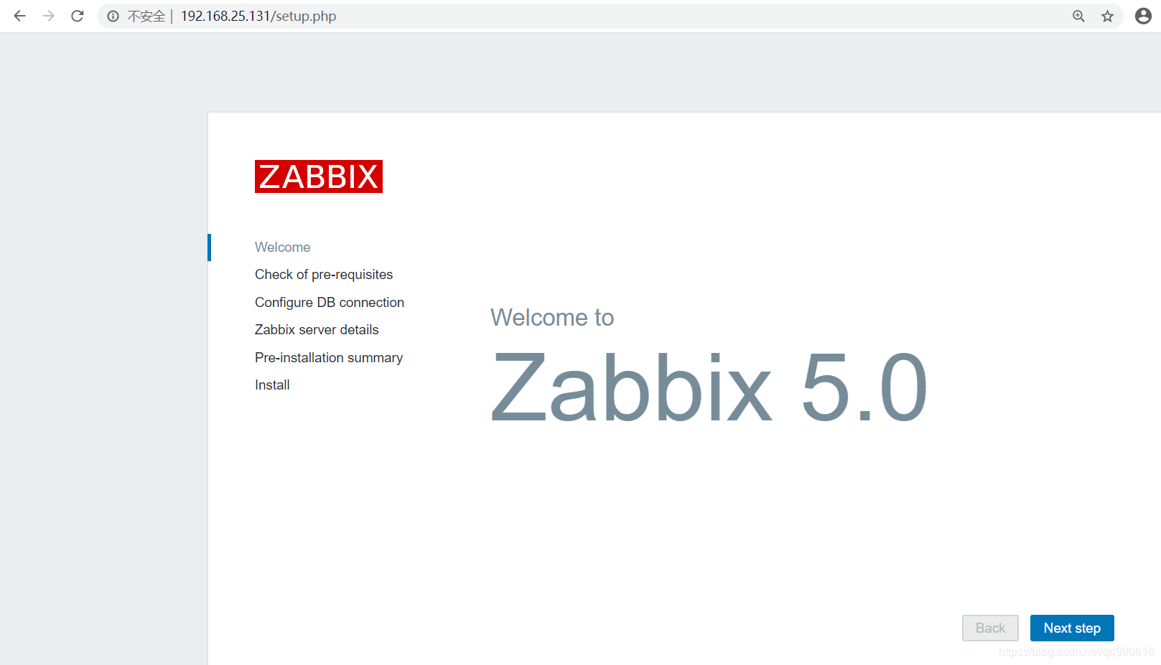Image resolution: width=1161 pixels, height=665 pixels.
Task: Click the 'Zabbix 5.0' title text
Action: [709, 387]
